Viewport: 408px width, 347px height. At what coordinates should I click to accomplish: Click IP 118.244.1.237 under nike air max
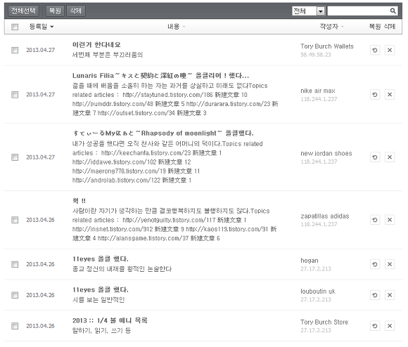coord(319,99)
